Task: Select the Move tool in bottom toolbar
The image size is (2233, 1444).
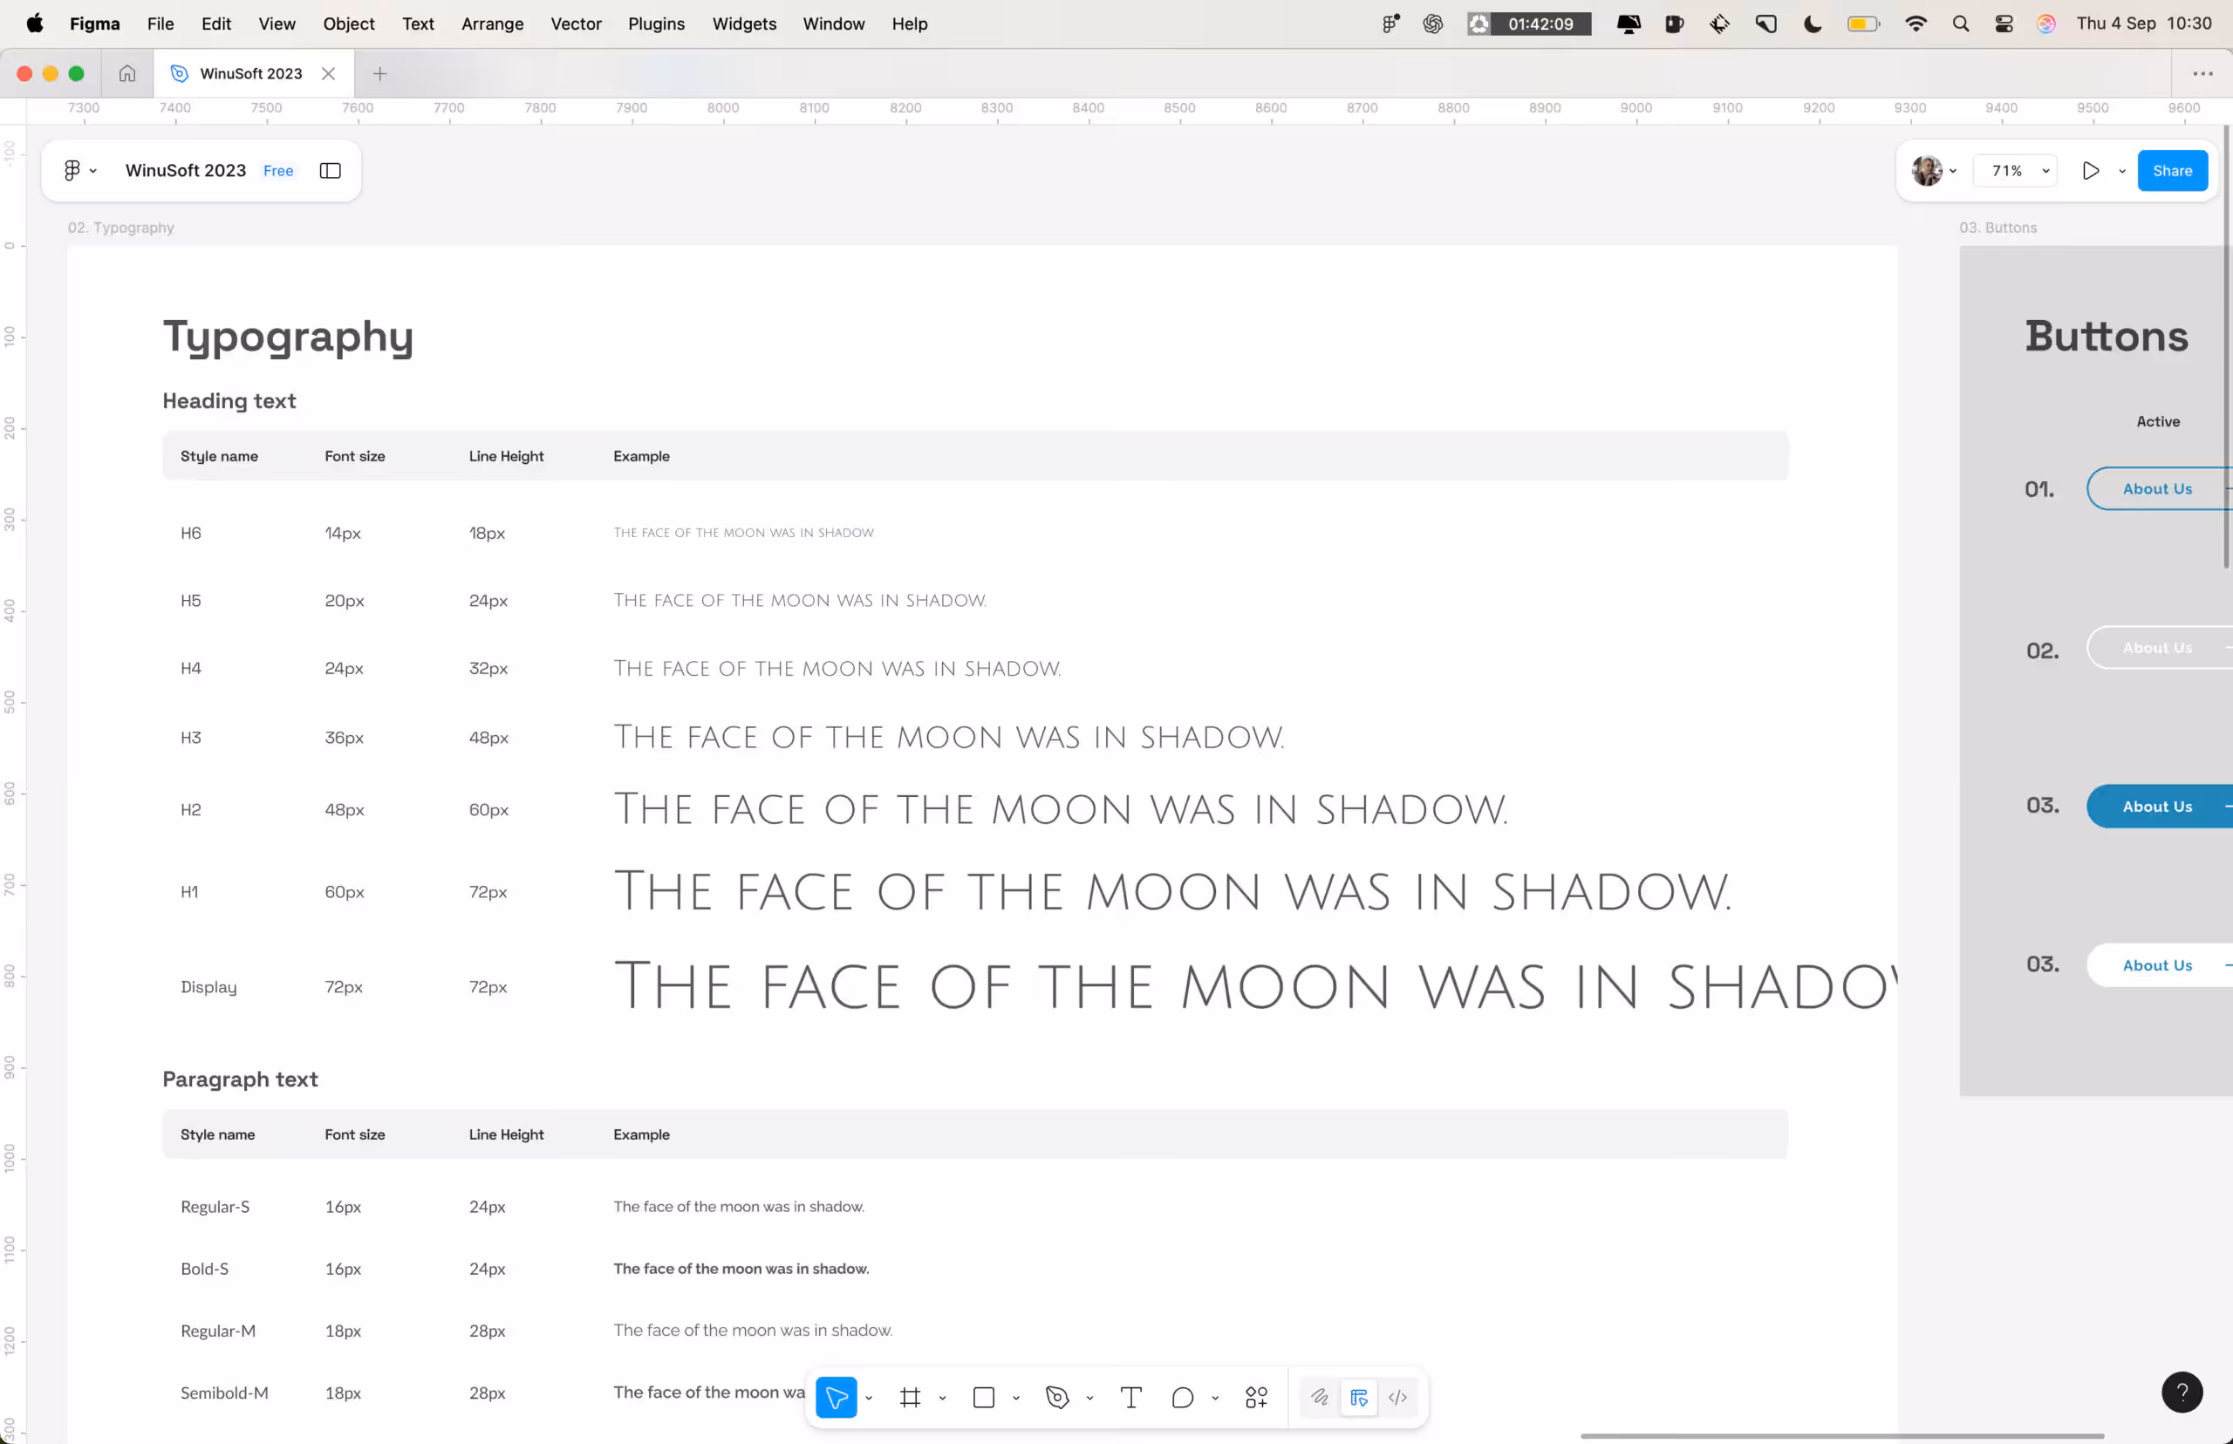Action: [x=836, y=1397]
